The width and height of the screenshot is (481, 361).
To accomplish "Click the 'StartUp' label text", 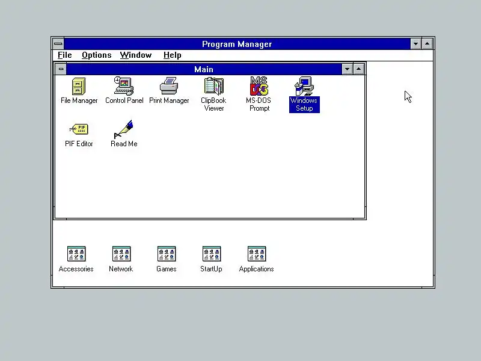I will 211,269.
